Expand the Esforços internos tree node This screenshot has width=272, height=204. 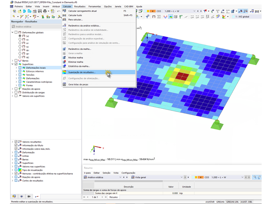[16, 71]
